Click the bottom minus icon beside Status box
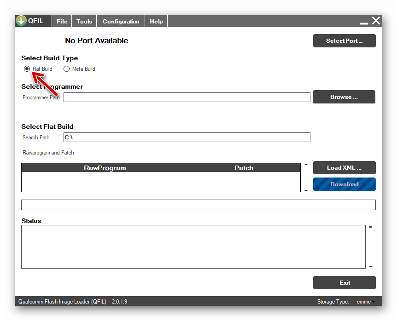This screenshot has width=397, height=321. click(x=370, y=266)
